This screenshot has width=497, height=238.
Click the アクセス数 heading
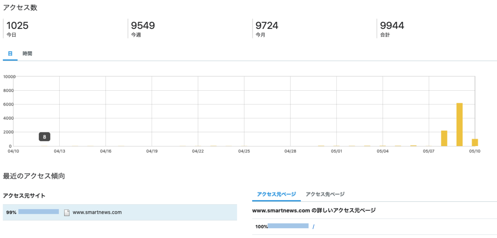point(19,7)
